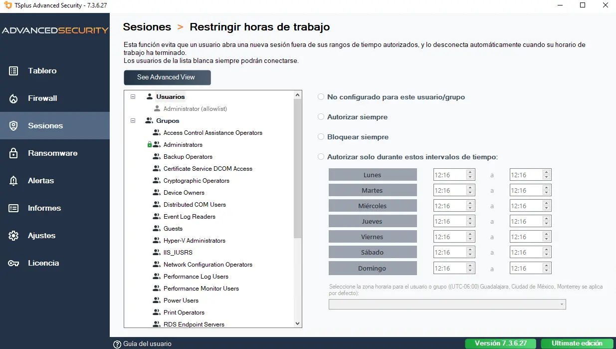The image size is (616, 349).
Task: Go to the Ransomware section
Action: point(55,153)
